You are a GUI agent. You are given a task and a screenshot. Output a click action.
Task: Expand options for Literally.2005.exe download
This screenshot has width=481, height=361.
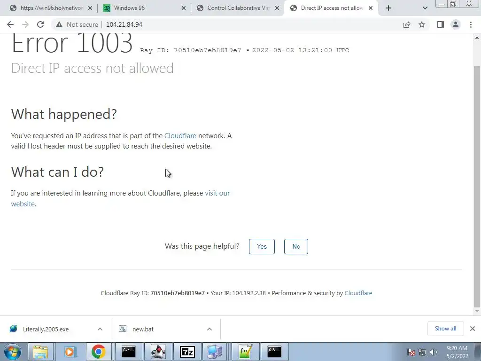coord(100,329)
